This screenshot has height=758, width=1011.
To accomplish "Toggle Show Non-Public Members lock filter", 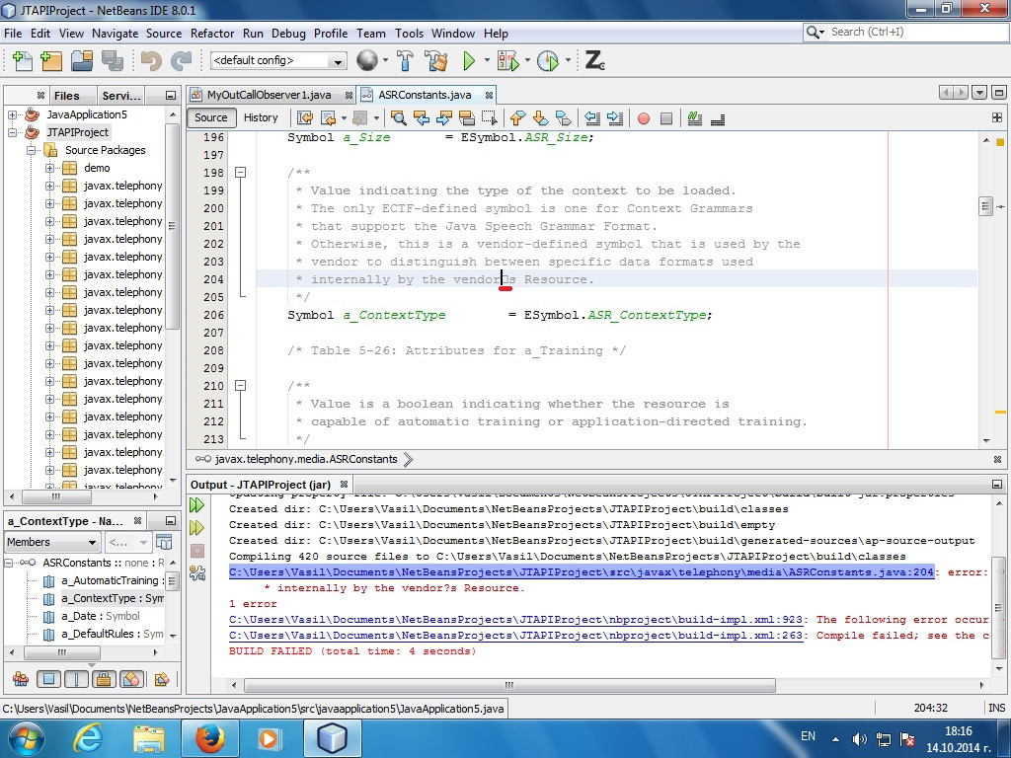I will 104,679.
